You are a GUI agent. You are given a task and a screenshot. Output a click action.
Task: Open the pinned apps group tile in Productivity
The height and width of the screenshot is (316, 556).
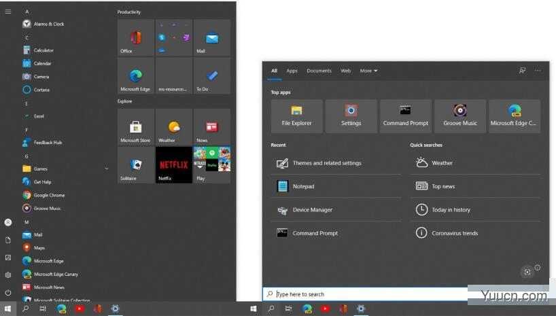174,37
